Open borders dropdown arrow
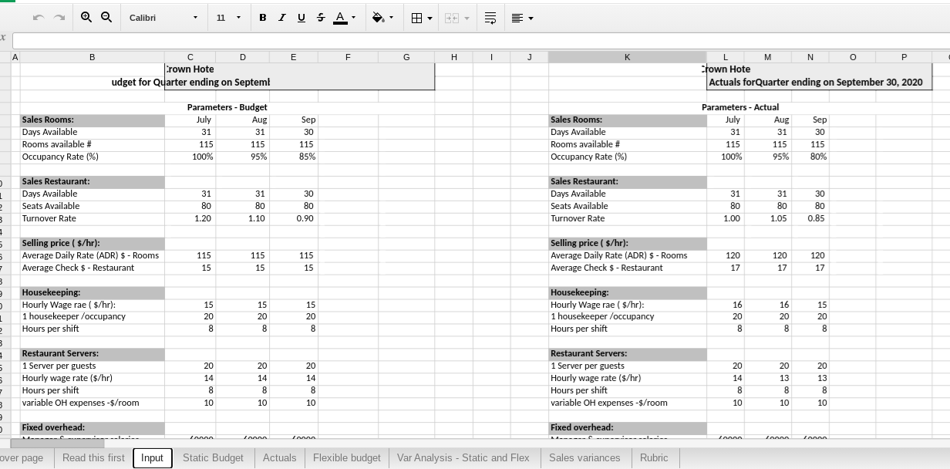The image size is (950, 469). click(x=430, y=17)
